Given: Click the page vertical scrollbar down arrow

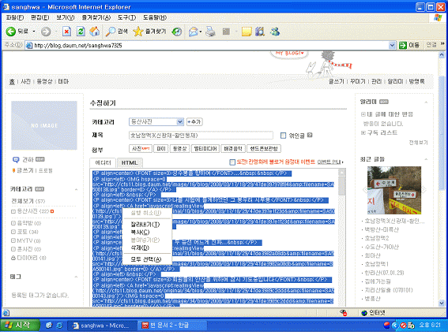Looking at the screenshot, I should tap(442, 303).
